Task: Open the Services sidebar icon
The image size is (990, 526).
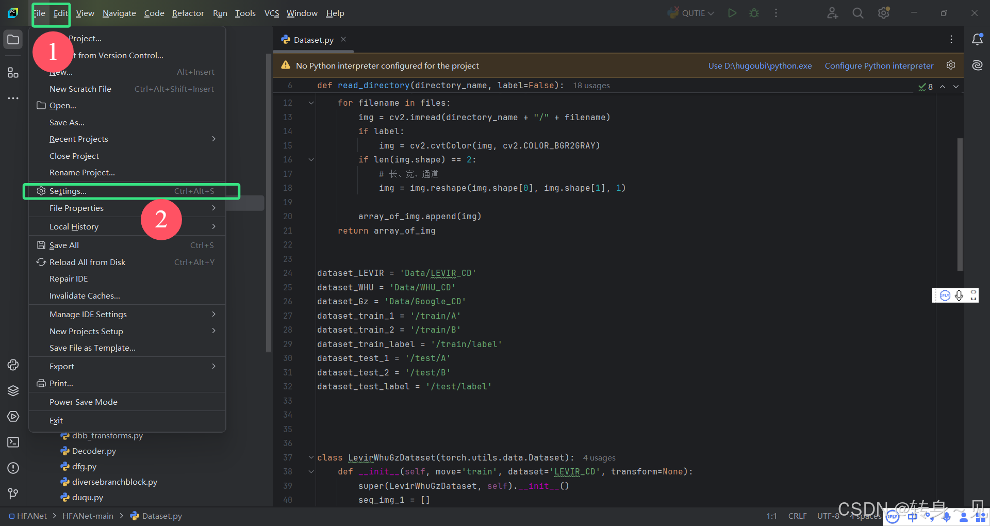Action: [x=13, y=417]
